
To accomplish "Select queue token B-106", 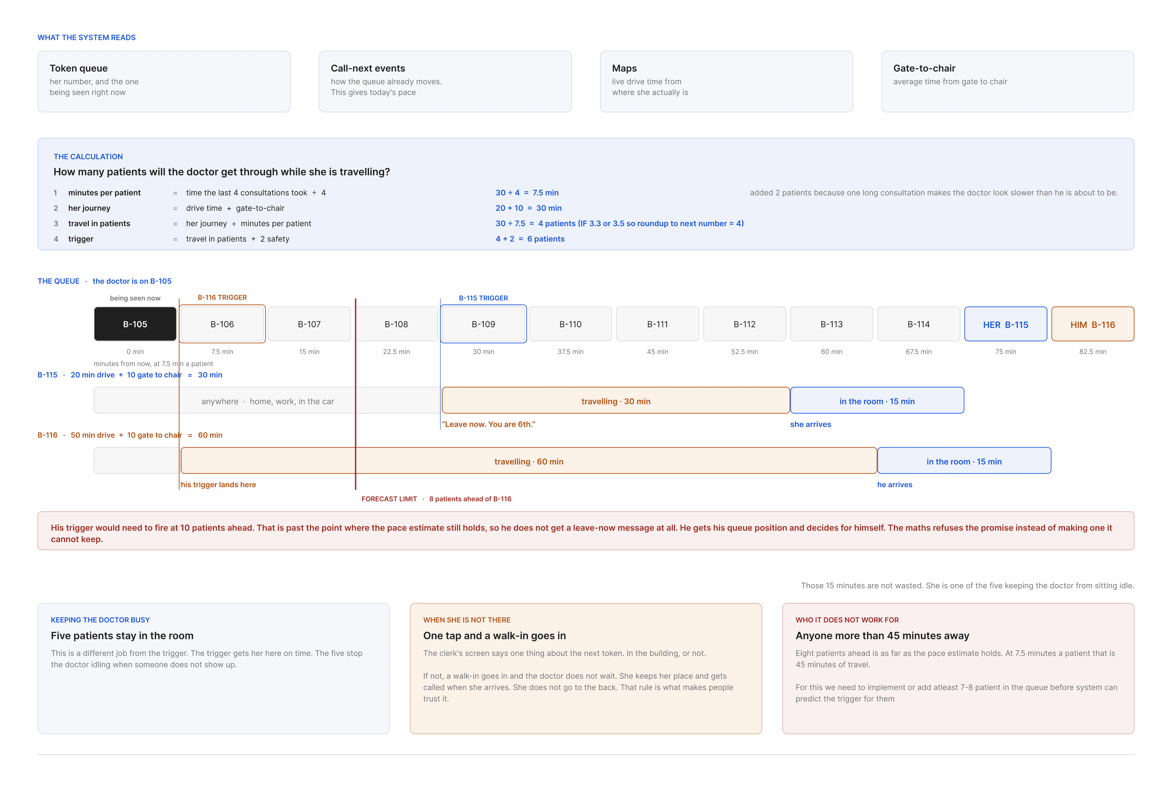I will click(x=222, y=324).
